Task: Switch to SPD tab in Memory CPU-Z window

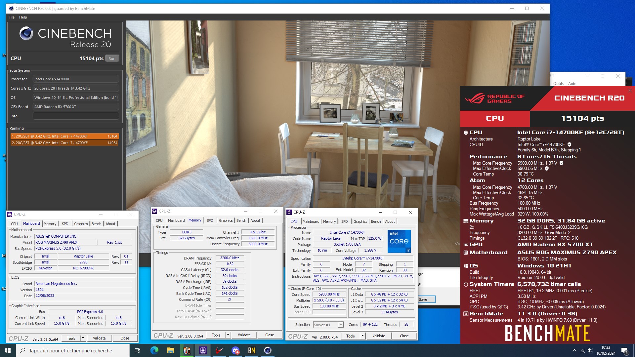Action: pyautogui.click(x=210, y=220)
